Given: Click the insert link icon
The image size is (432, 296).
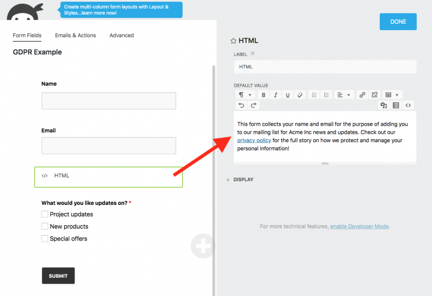Looking at the screenshot, I should [x=362, y=95].
